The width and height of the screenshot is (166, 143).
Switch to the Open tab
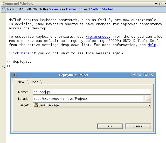(x=34, y=82)
